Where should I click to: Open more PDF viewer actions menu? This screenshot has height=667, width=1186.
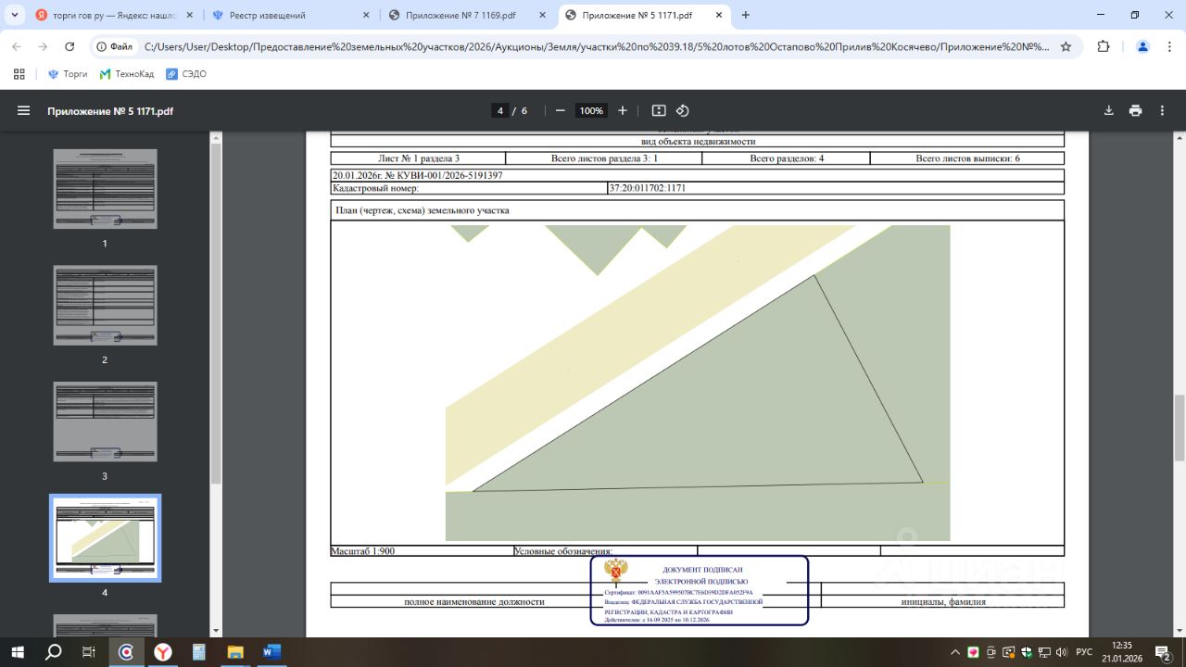click(1163, 111)
